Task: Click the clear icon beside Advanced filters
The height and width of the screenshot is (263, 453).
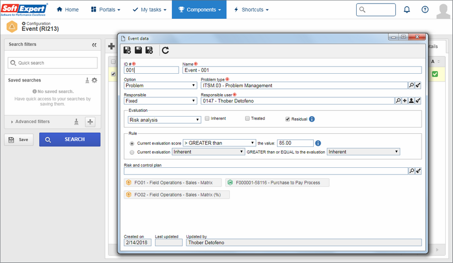Action: [76, 122]
